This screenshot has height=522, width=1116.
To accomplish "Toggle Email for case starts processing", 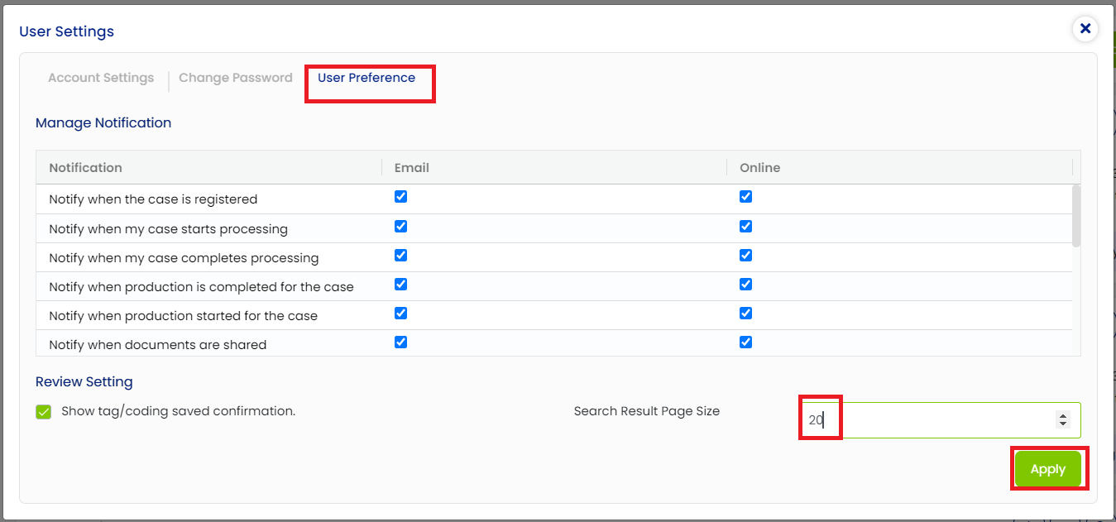I will [x=400, y=226].
